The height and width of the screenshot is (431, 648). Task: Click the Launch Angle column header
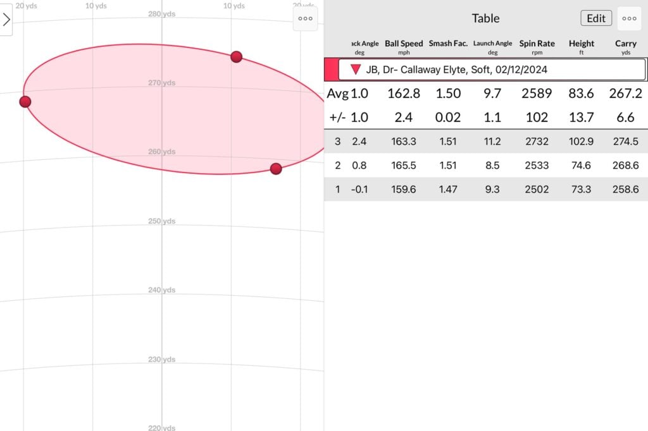click(492, 47)
